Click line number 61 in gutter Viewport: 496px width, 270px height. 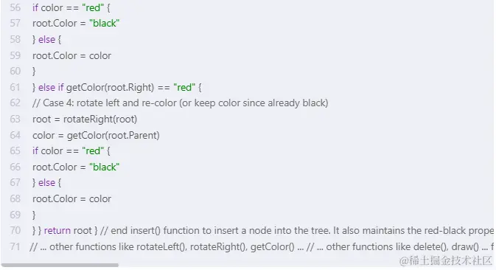(x=15, y=87)
